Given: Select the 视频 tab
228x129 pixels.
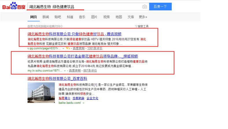Looking at the screenshot, I should tap(106, 17).
